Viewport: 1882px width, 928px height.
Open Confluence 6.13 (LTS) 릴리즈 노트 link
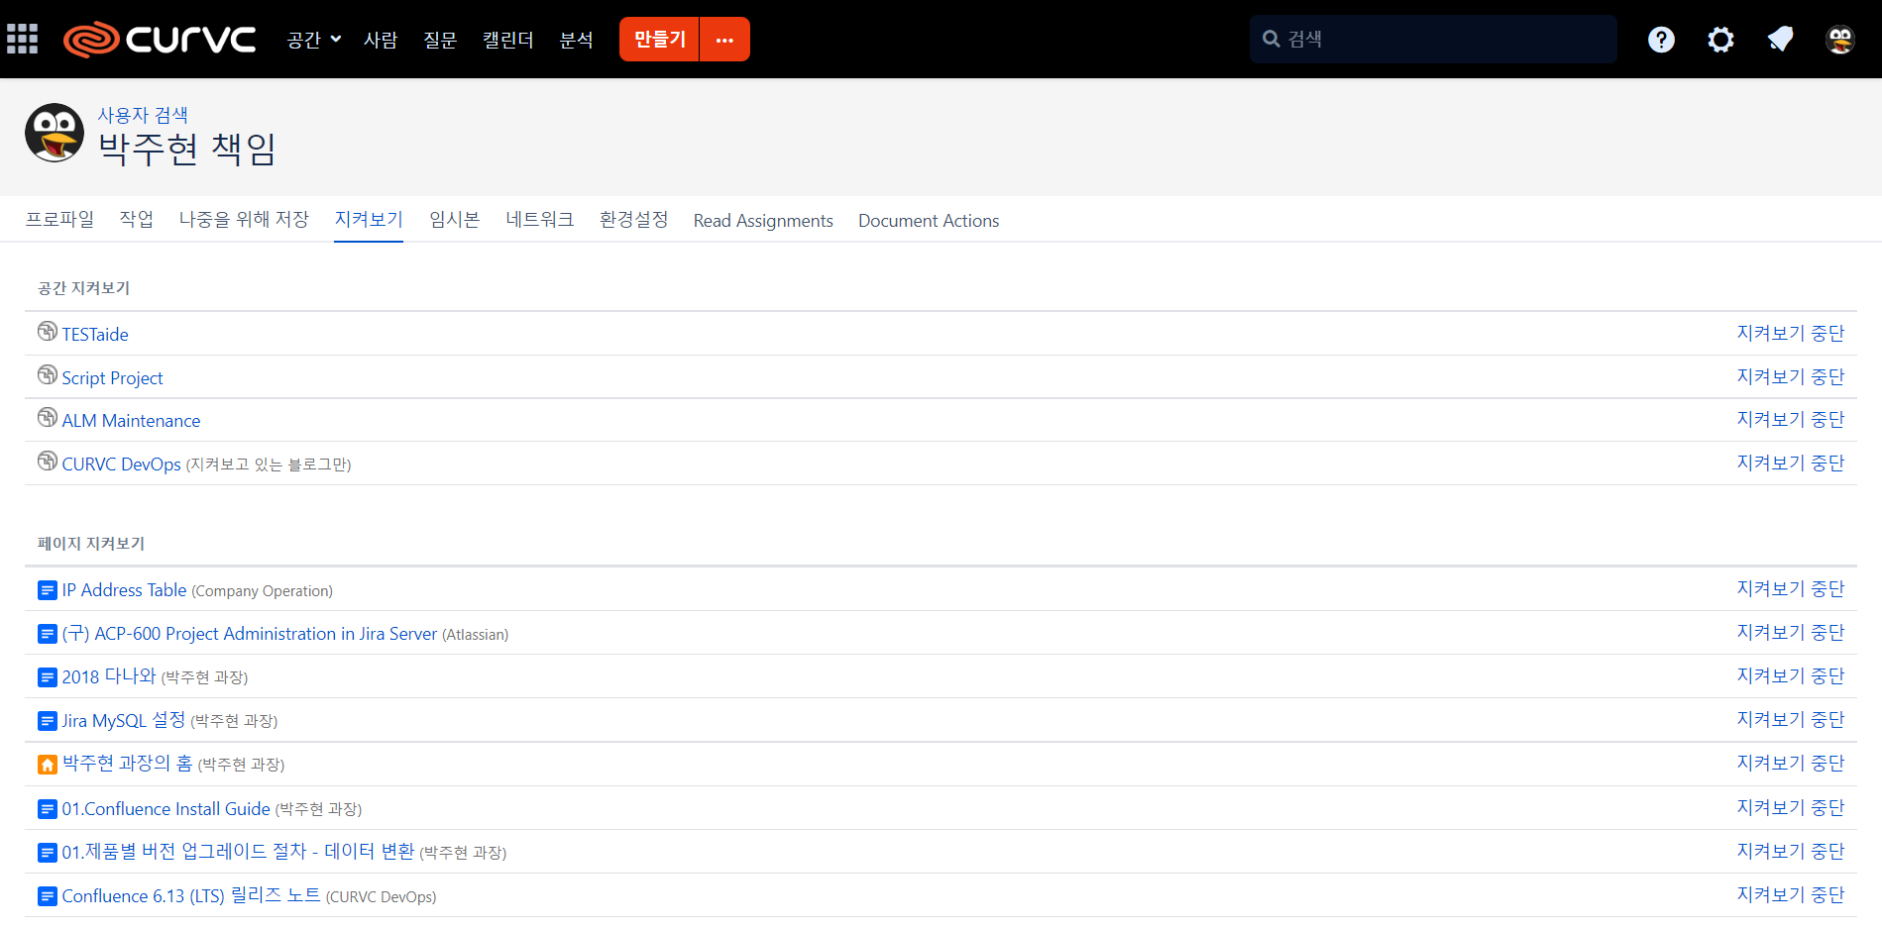coord(191,895)
